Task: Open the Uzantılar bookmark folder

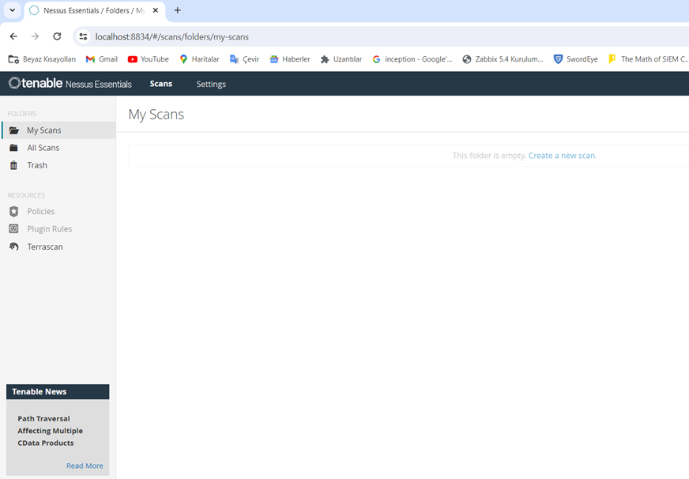Action: point(341,59)
